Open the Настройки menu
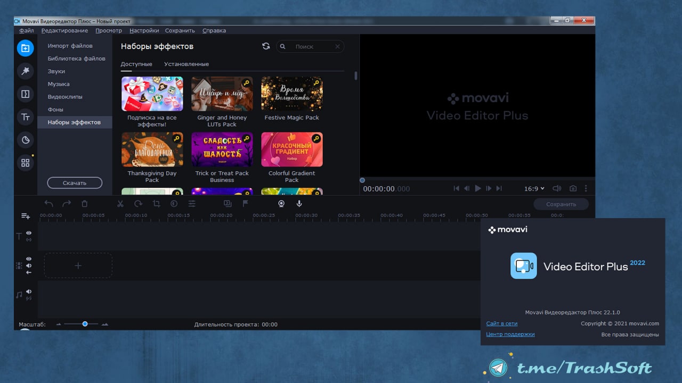Screen dimensions: 682x383 tap(144, 31)
